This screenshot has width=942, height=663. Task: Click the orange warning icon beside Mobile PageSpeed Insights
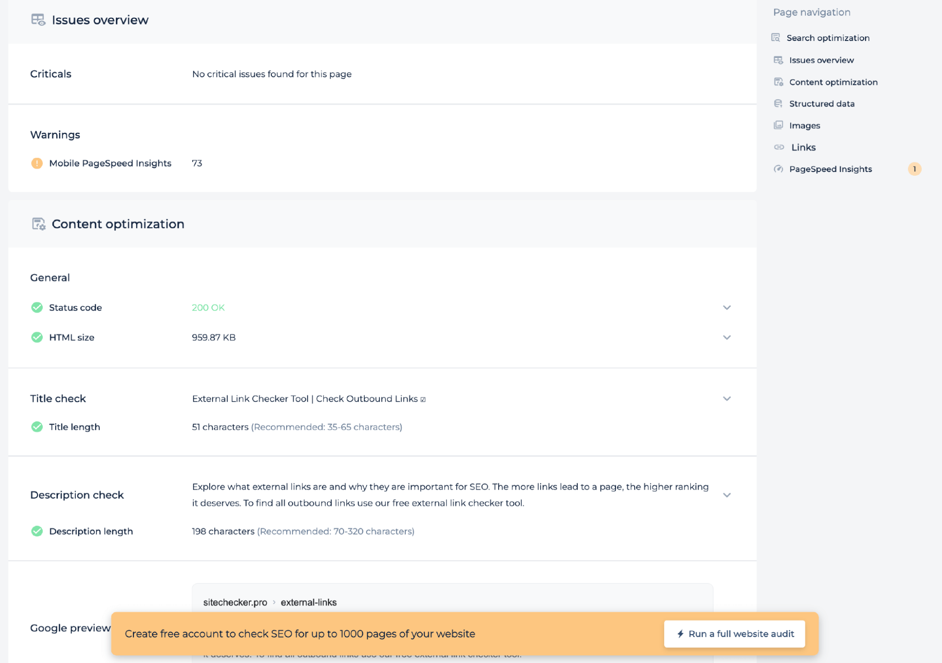(37, 163)
